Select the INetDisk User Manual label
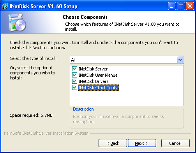 98,75
